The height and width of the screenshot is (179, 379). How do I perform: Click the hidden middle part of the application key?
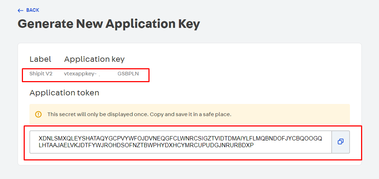click(107, 74)
